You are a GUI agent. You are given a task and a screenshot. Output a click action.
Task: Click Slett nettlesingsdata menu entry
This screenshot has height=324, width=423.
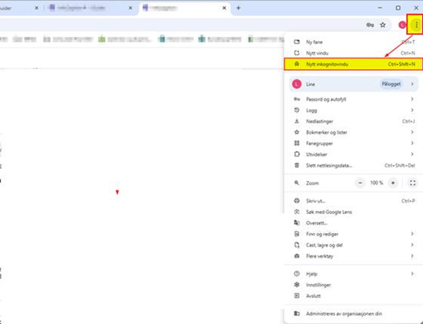329,165
